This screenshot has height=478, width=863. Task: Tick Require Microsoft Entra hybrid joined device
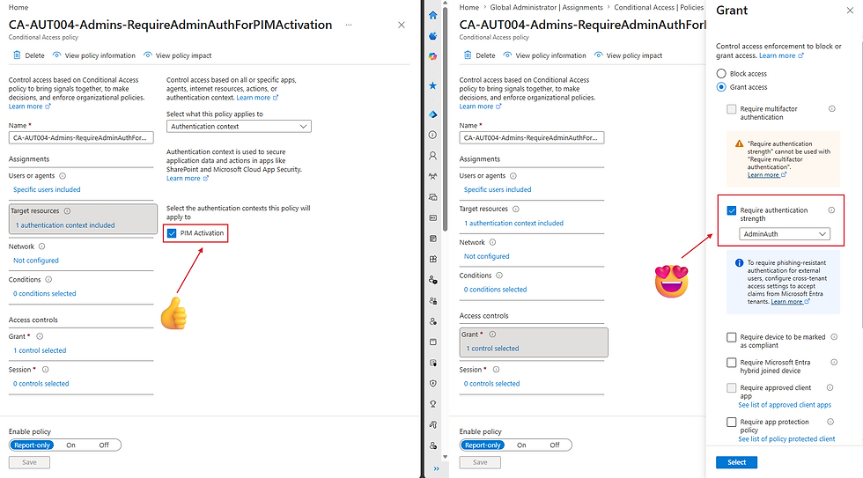click(x=732, y=363)
